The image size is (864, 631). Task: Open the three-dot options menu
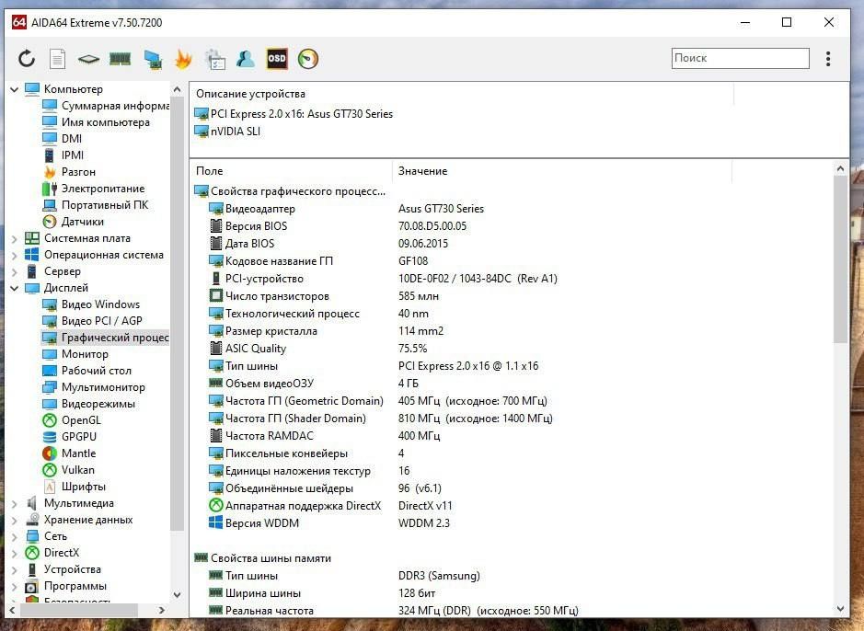pyautogui.click(x=827, y=58)
